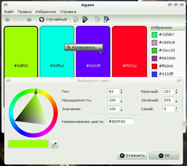Select favorite color #15fd67
This screenshot has height=166, width=187.
(163, 35)
